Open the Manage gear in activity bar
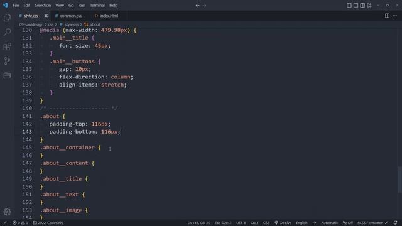This screenshot has width=402, height=226. click(7, 212)
